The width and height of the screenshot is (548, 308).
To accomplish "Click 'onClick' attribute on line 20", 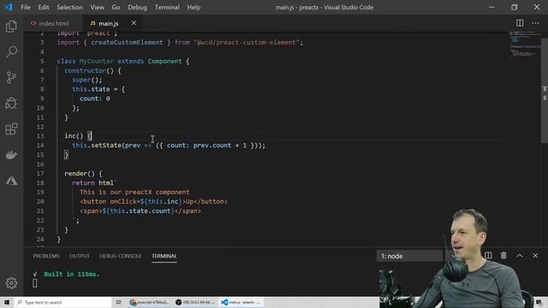I will click(x=123, y=202).
